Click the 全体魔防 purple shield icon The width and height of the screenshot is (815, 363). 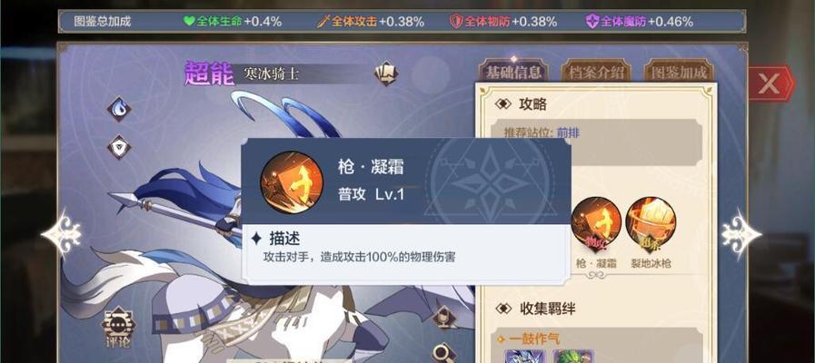592,21
